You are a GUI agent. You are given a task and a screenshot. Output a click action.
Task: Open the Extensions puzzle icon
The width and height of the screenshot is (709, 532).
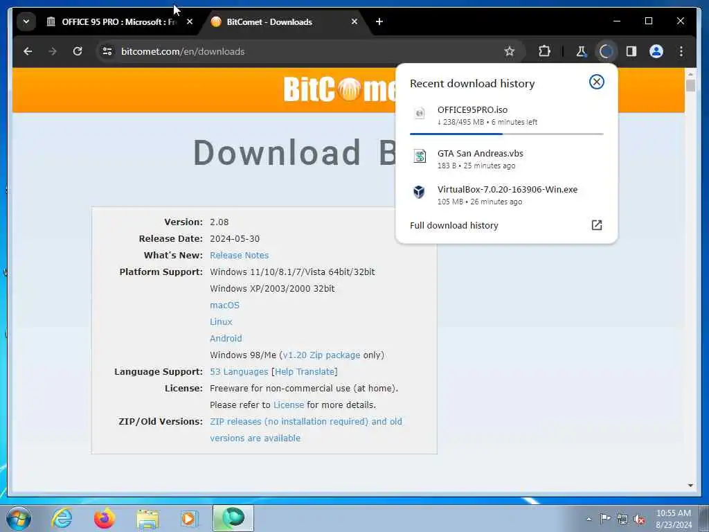point(544,51)
